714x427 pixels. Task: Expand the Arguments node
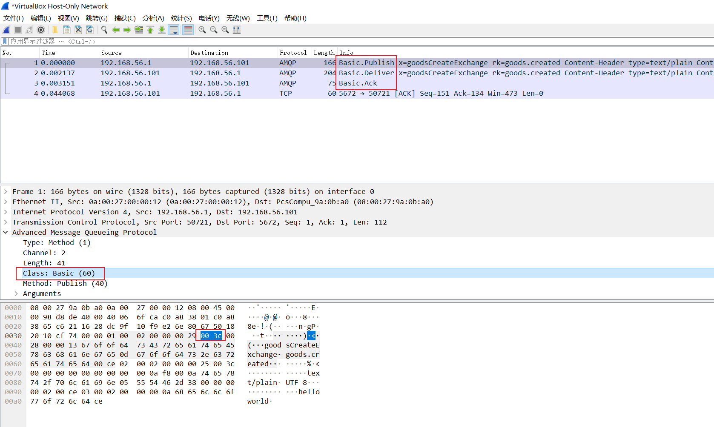point(16,294)
